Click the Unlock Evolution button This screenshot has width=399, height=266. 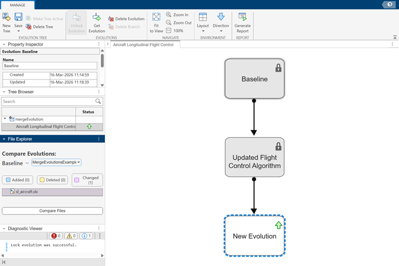coord(76,23)
